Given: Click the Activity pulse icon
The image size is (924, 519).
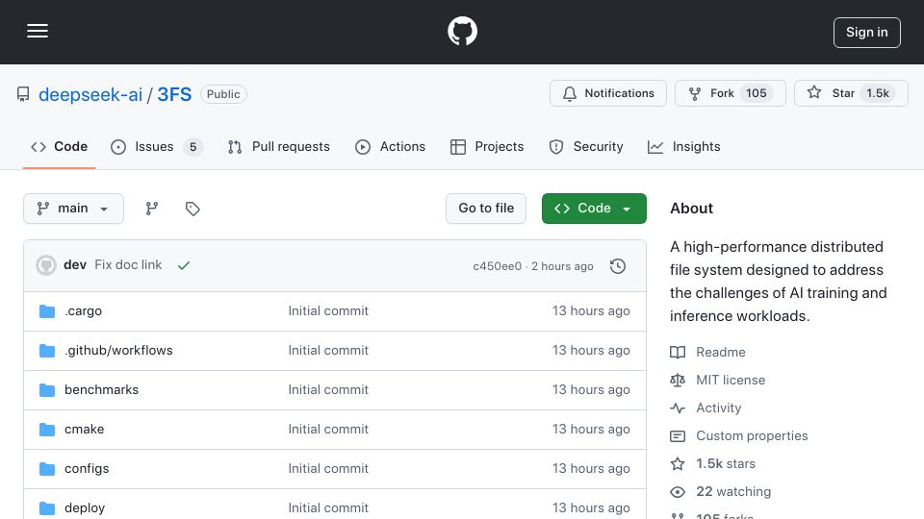Looking at the screenshot, I should [x=678, y=408].
